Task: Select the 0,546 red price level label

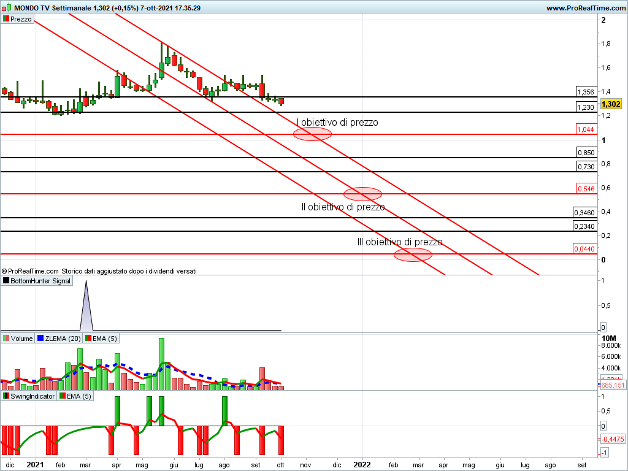Action: tap(586, 189)
